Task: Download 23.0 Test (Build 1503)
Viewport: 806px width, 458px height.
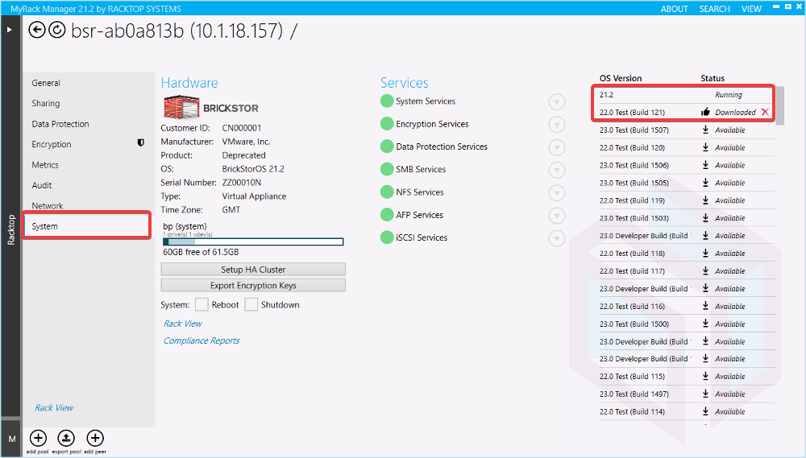Action: click(x=705, y=217)
